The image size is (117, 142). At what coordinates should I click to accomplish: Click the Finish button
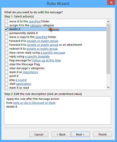pyautogui.click(x=102, y=134)
